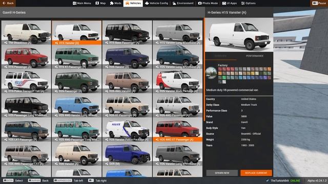Select the red H15 Passenger (A)

pyautogui.click(x=26, y=57)
